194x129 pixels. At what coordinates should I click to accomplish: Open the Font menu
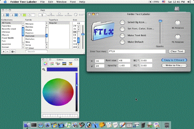pos(73,2)
